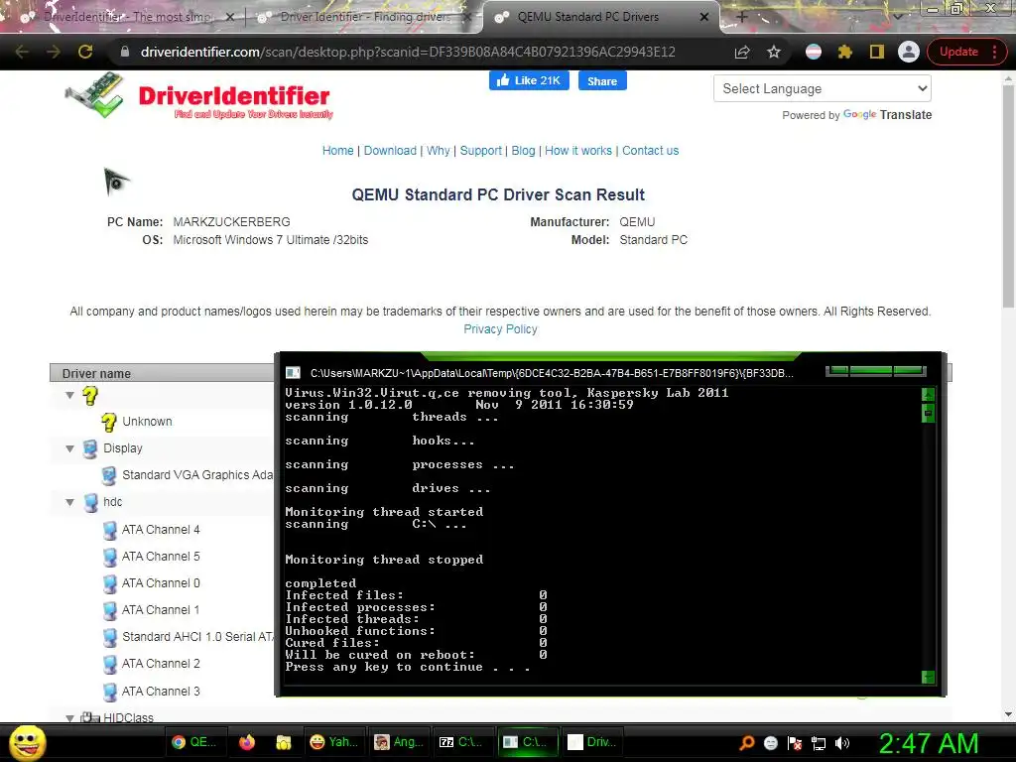Open the Why link
The image size is (1016, 762).
pyautogui.click(x=438, y=151)
